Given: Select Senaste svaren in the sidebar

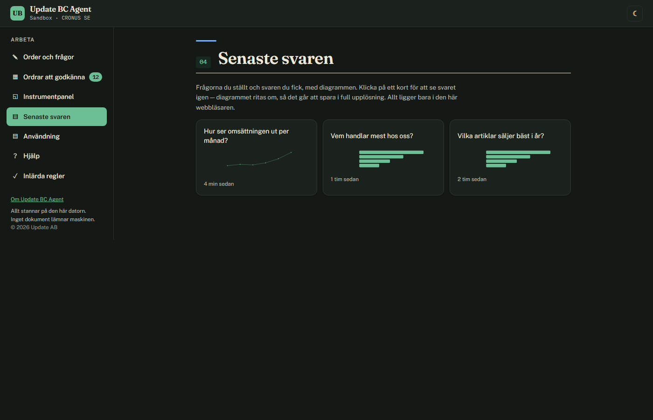Looking at the screenshot, I should click(x=56, y=117).
